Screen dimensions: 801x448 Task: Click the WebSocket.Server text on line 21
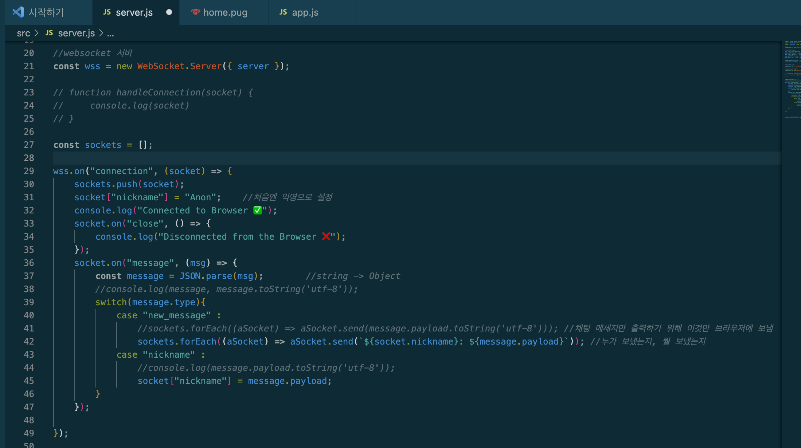click(x=179, y=66)
